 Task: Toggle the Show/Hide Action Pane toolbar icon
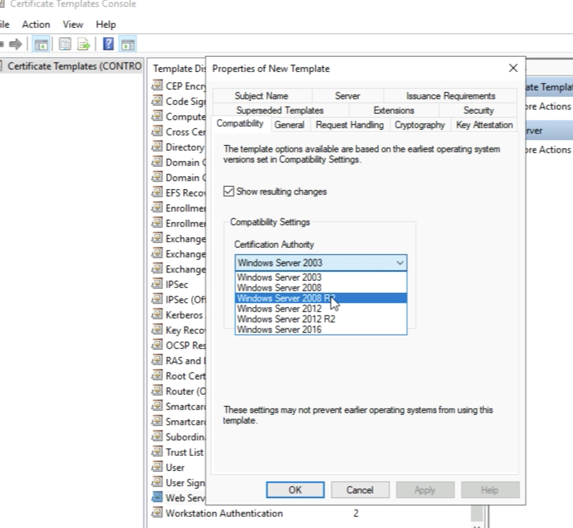pyautogui.click(x=128, y=44)
